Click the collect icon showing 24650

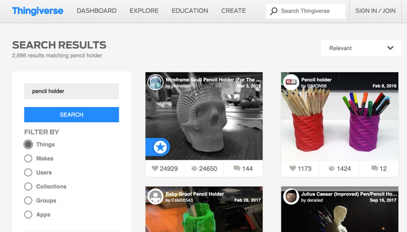click(x=194, y=169)
